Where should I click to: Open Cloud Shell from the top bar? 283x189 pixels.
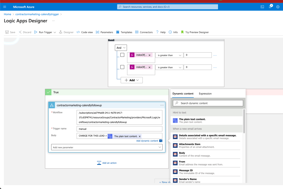tap(262, 7)
